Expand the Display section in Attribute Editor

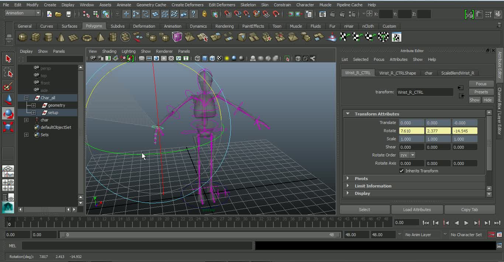coord(348,193)
